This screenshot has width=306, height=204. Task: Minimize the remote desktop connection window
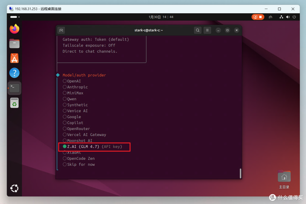coord(266,9)
